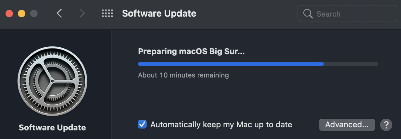Click 'About 10 minutes remaining' status text
The width and height of the screenshot is (401, 139).
coord(183,75)
